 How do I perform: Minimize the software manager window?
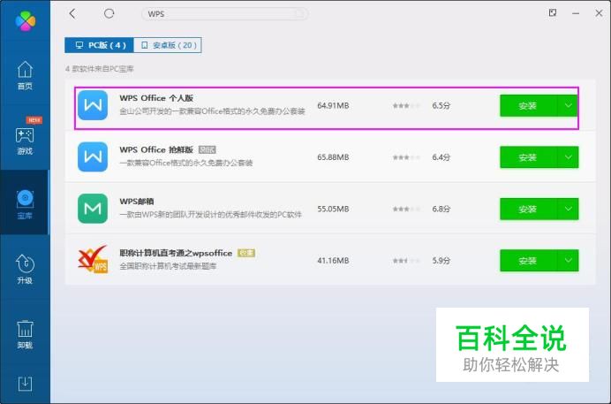[576, 13]
